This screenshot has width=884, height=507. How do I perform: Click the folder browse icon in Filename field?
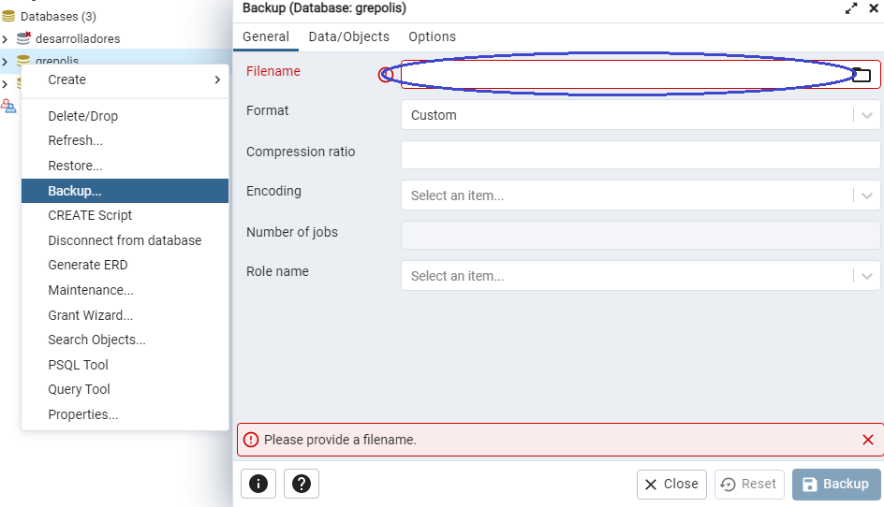(x=862, y=75)
